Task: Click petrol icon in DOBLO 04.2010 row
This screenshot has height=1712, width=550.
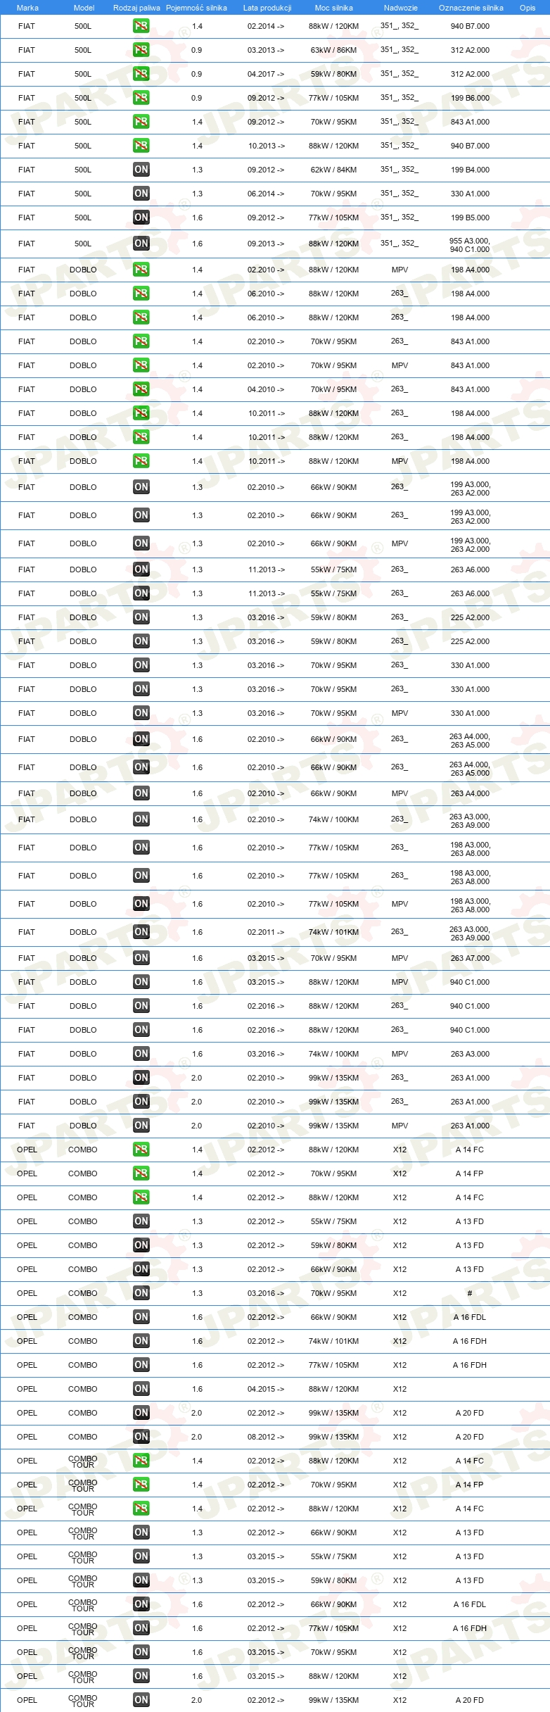Action: point(141,389)
